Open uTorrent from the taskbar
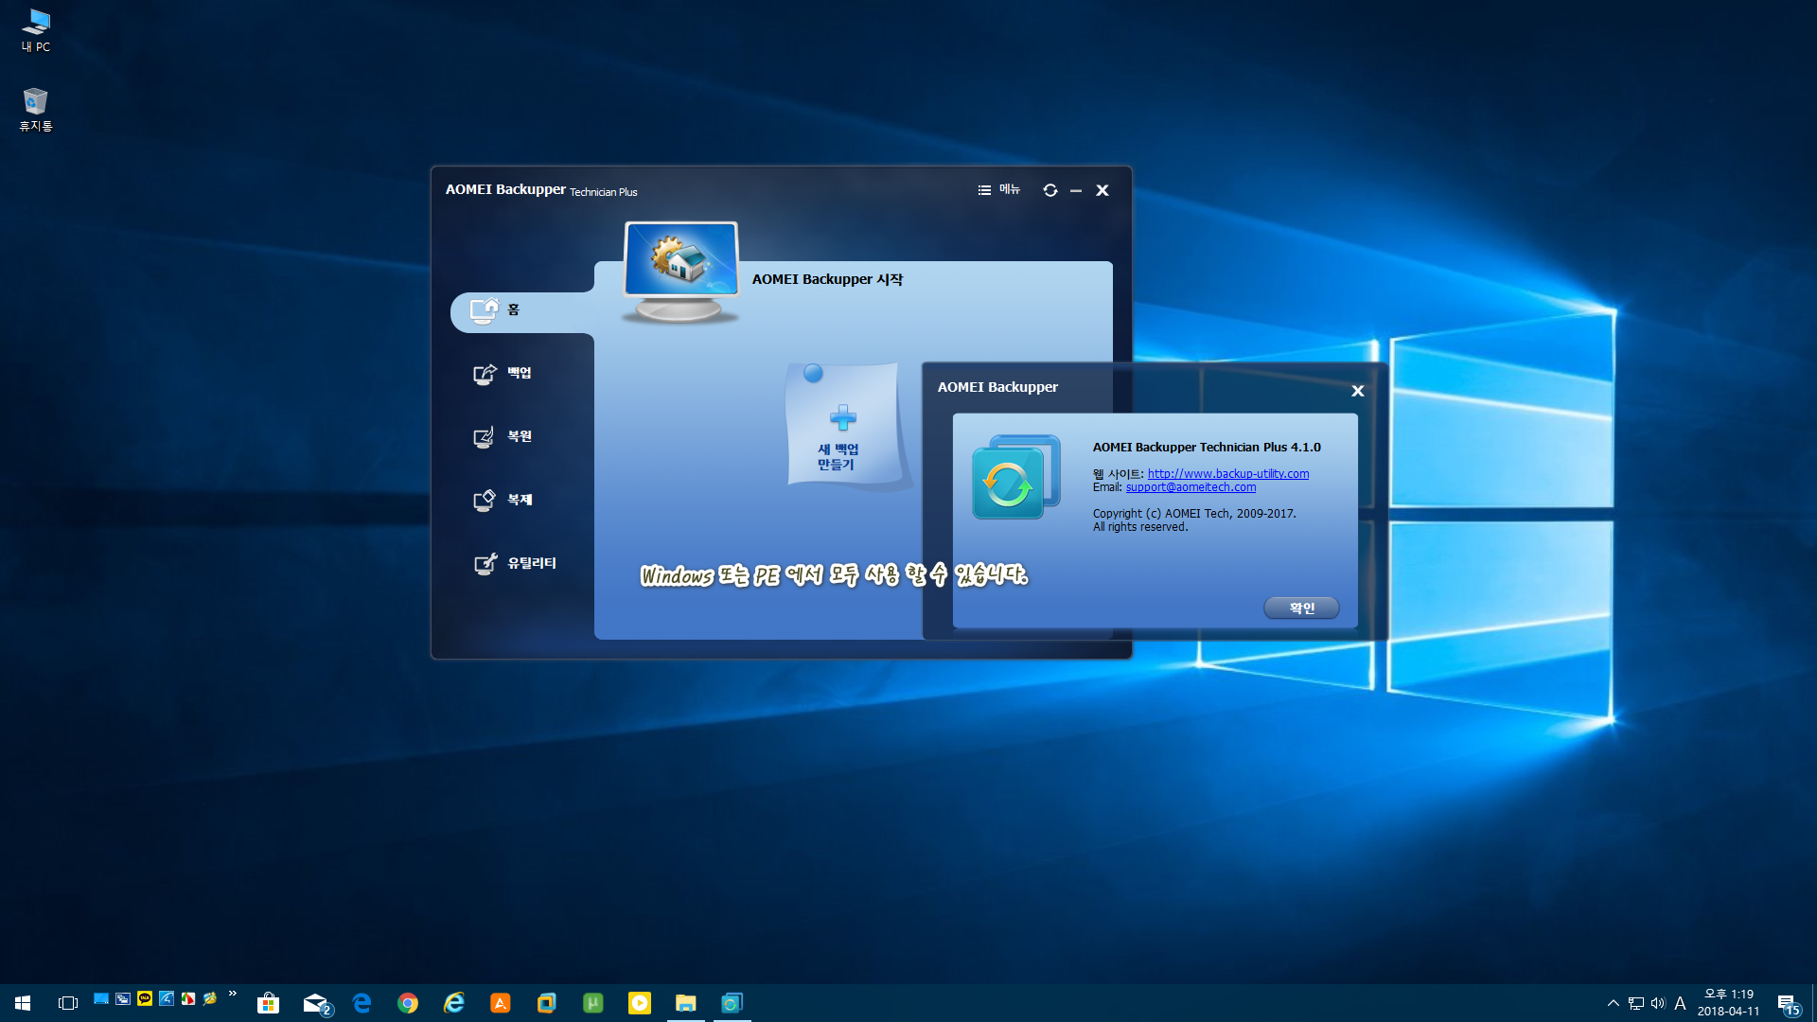Viewport: 1817px width, 1022px height. [593, 1003]
